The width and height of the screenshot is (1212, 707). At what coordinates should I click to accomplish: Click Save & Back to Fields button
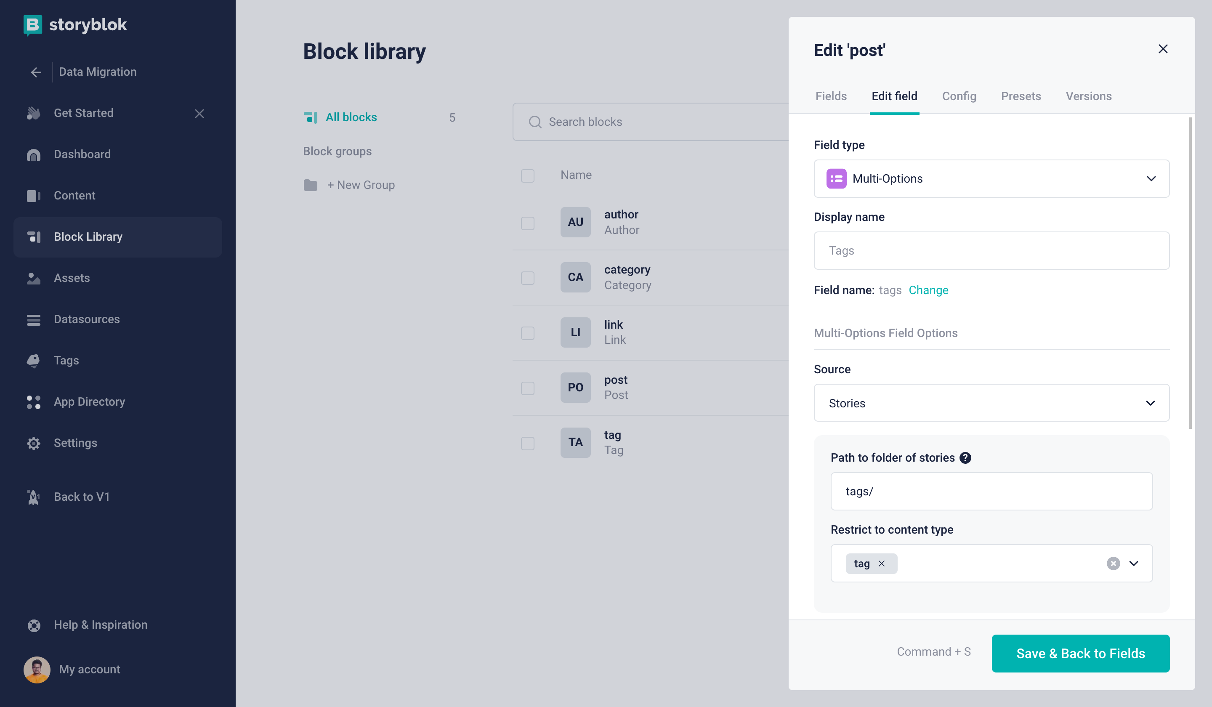[x=1080, y=653]
